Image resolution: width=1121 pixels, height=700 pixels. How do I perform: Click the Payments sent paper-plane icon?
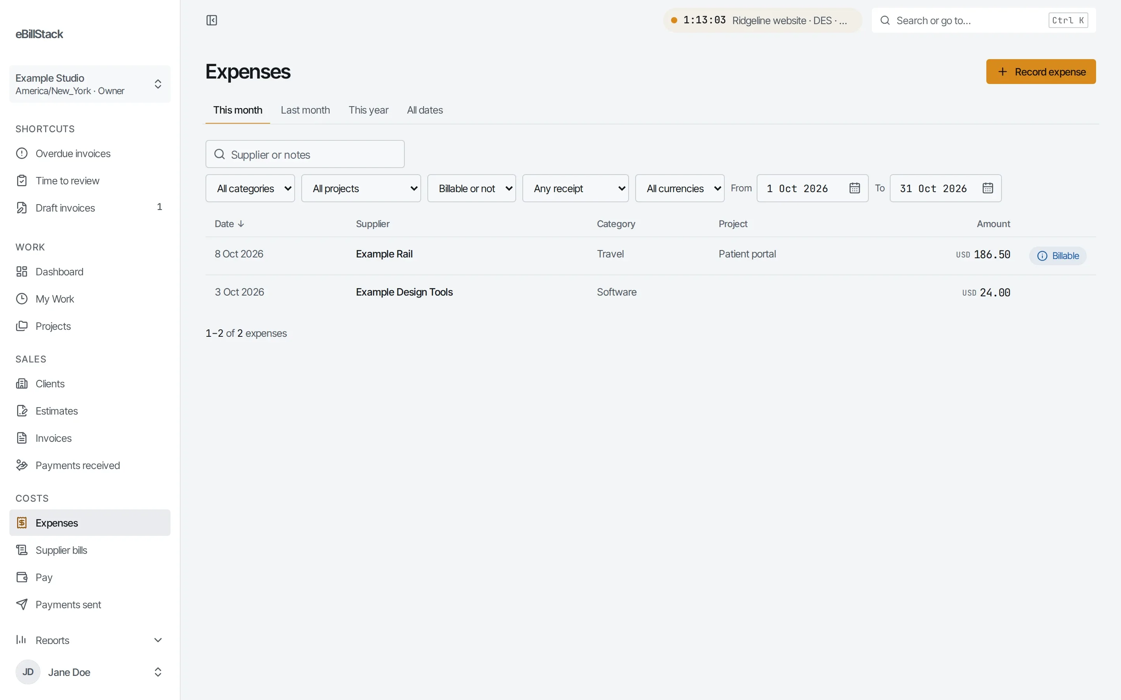point(22,605)
